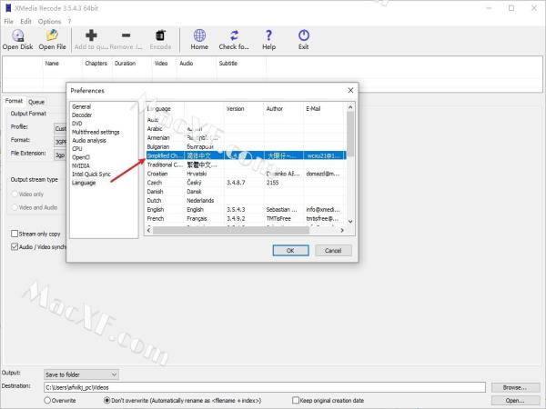Select the English language row

pyautogui.click(x=246, y=210)
